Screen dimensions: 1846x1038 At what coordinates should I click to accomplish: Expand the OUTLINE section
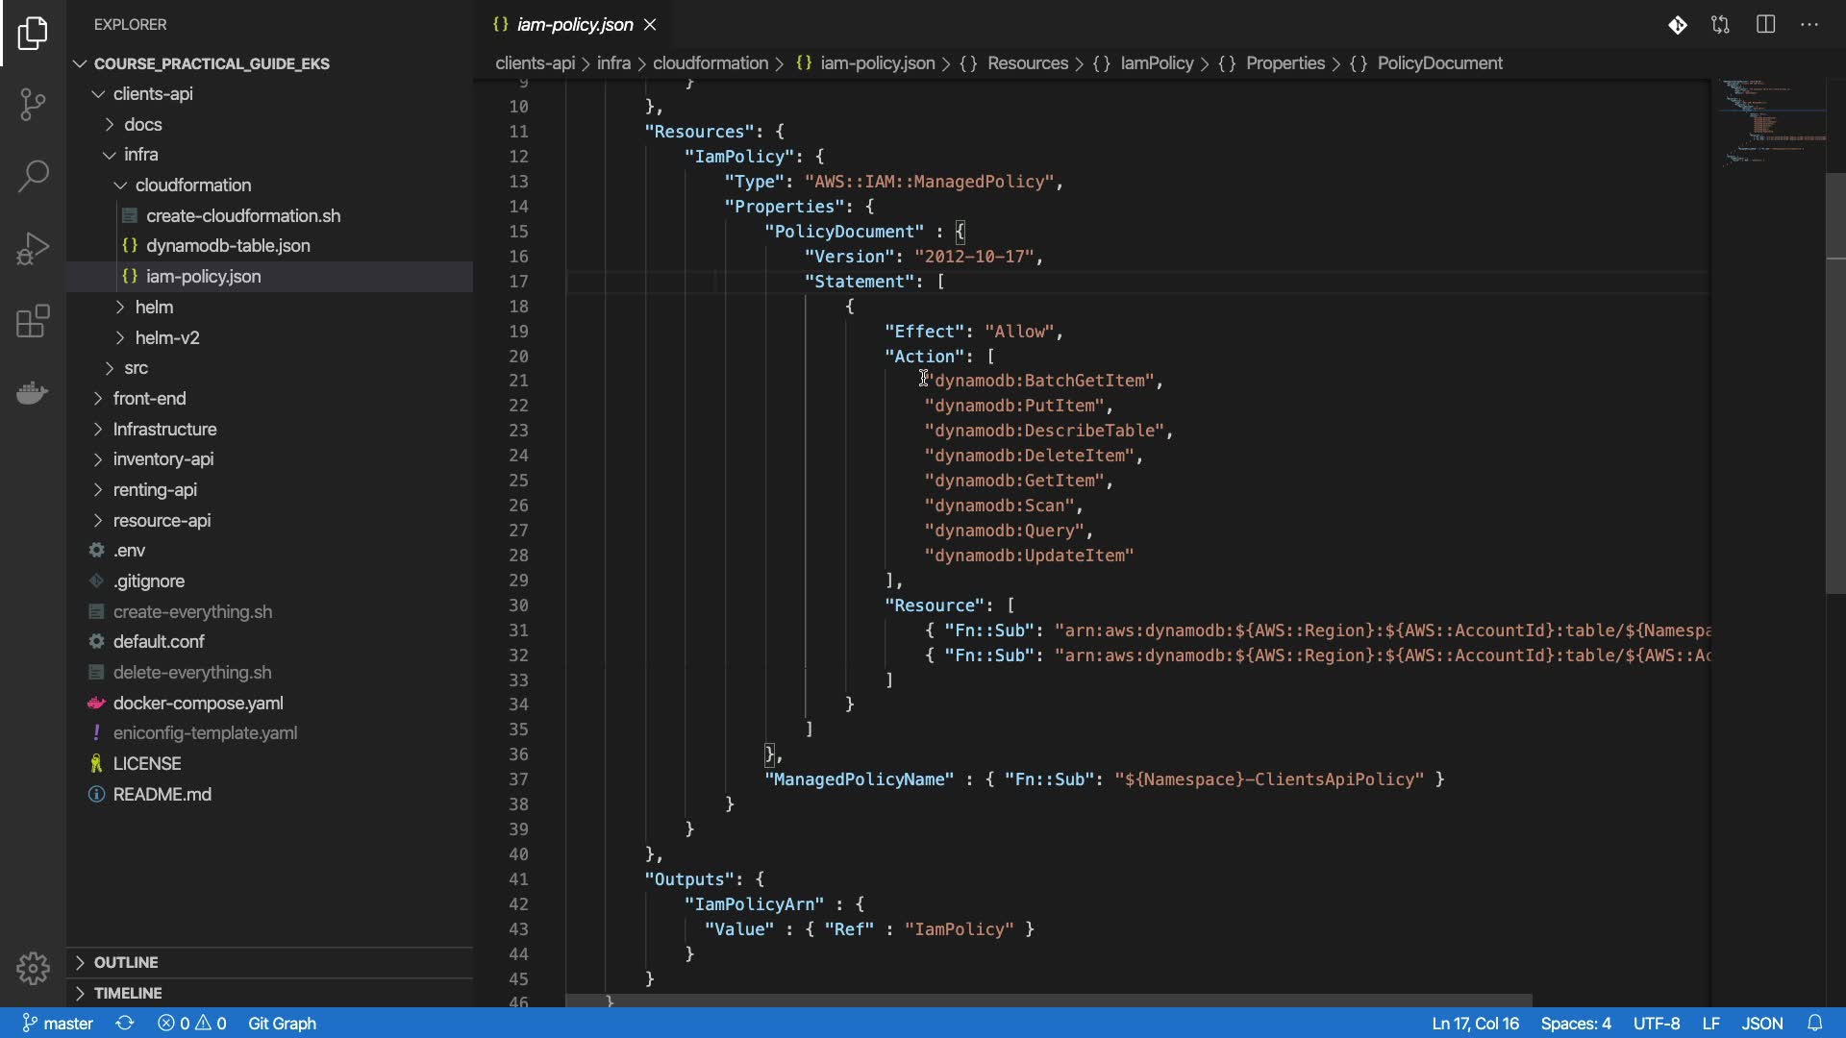pos(125,962)
